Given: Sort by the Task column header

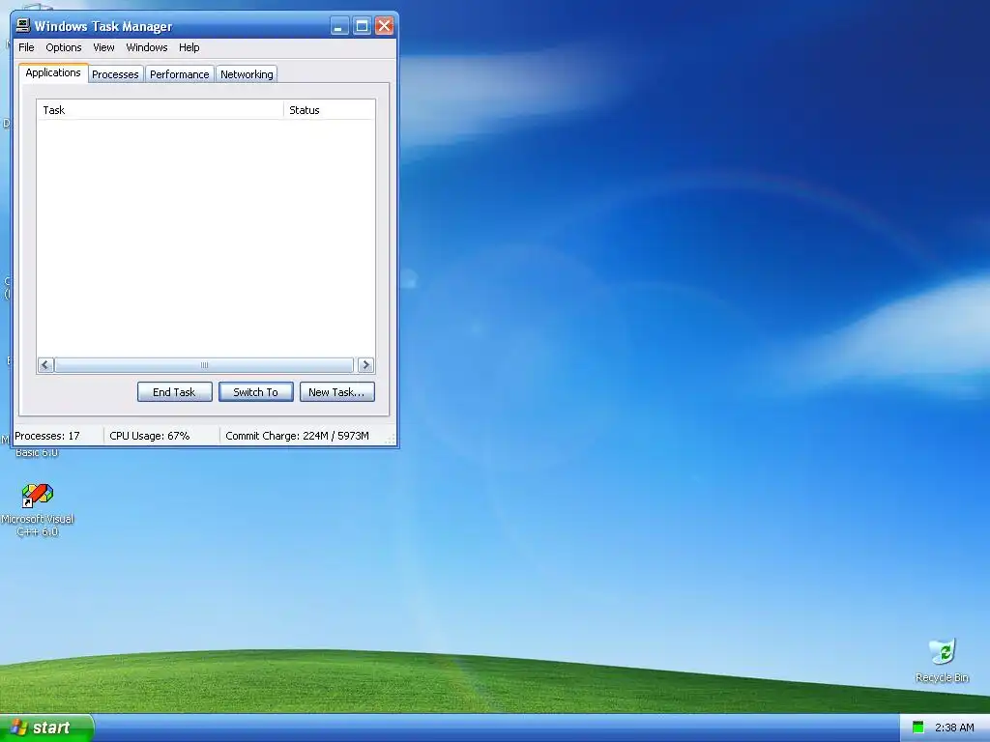Looking at the screenshot, I should point(160,110).
